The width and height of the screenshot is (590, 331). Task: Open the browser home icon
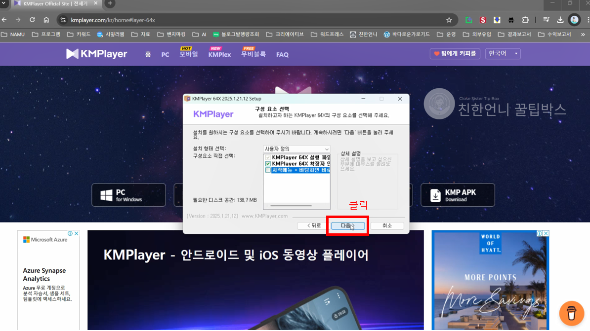(46, 20)
